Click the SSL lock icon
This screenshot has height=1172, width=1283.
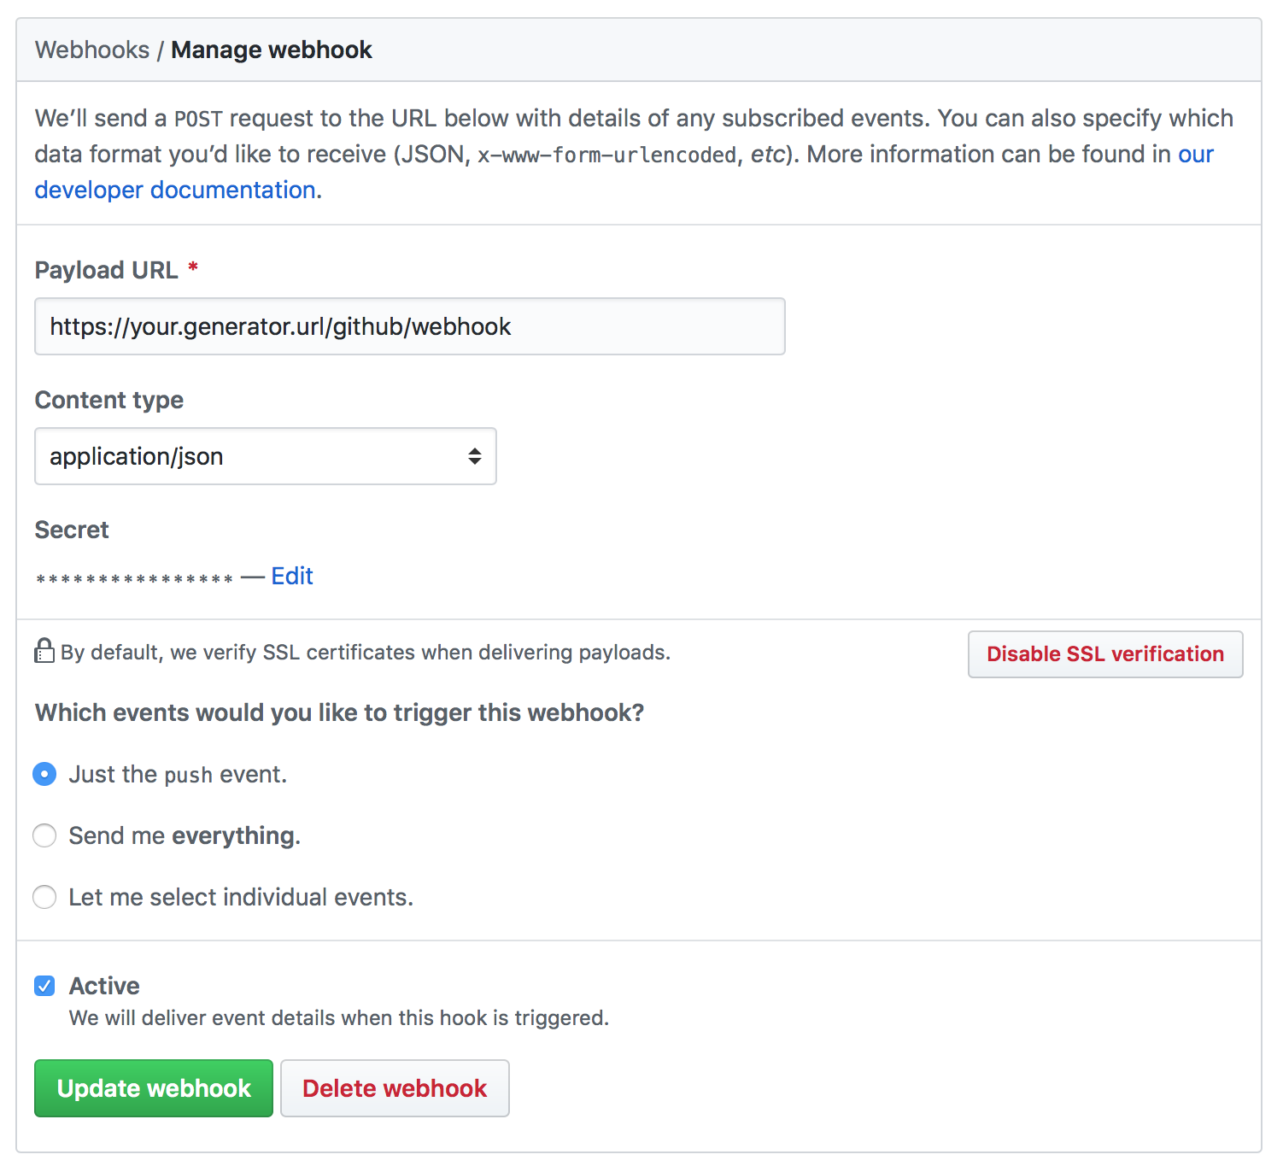tap(44, 652)
